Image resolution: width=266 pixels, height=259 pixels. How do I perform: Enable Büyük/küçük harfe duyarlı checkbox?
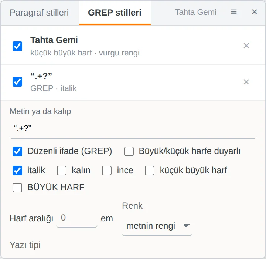pyautogui.click(x=129, y=151)
